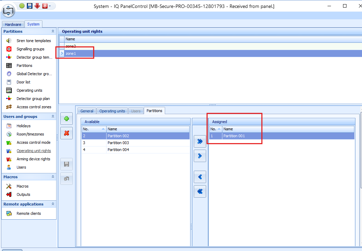The height and width of the screenshot is (251, 362).
Task: Delete entry with the red X button
Action: [67, 133]
